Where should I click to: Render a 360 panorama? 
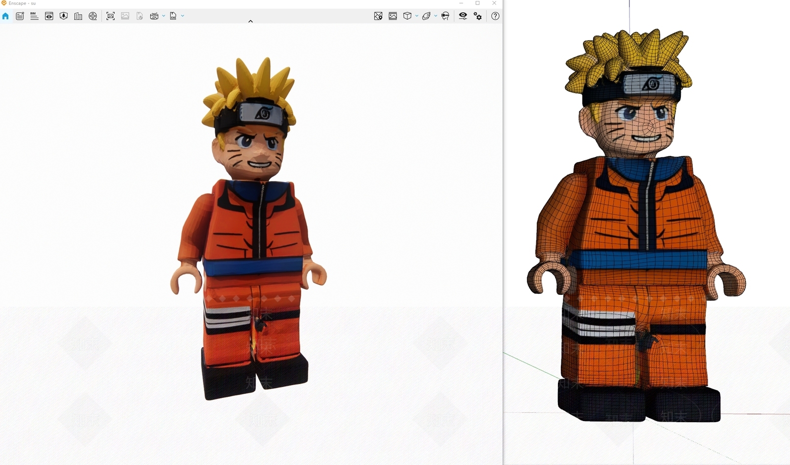(154, 16)
